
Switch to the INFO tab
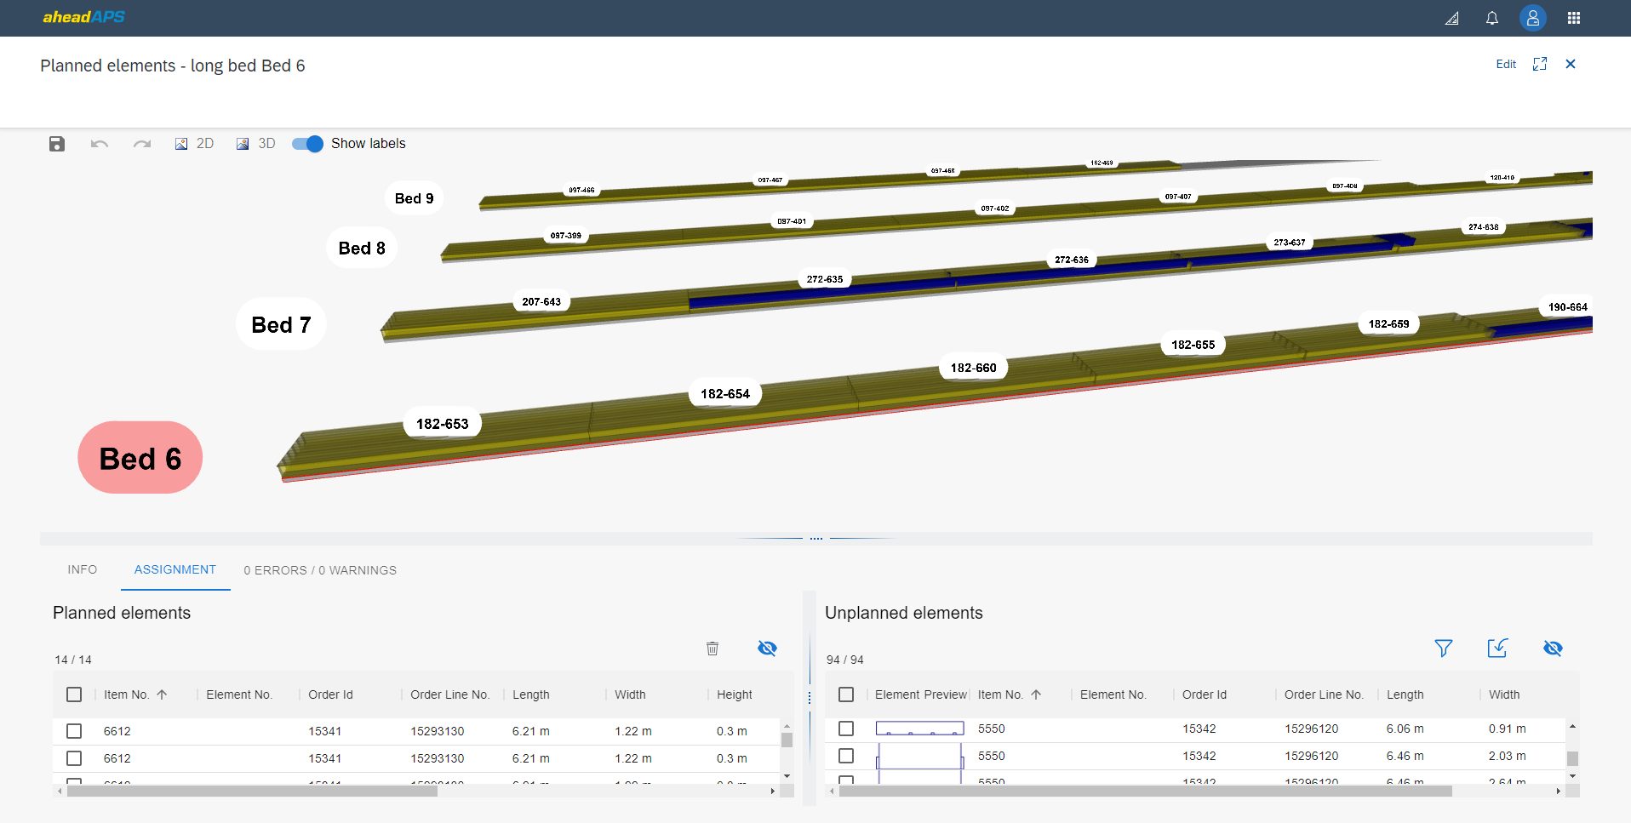[82, 569]
